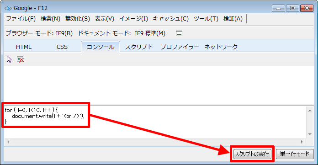Open the ツール(T) menu

206,19
